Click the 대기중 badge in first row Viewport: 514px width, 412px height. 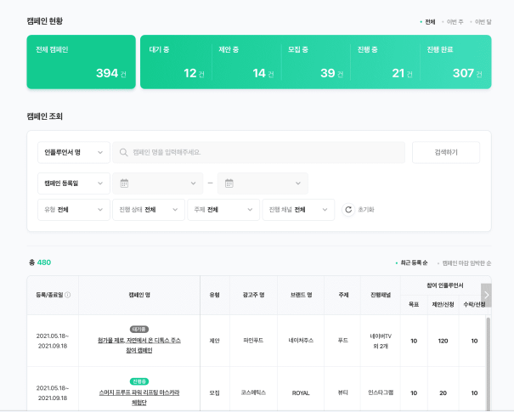139,329
